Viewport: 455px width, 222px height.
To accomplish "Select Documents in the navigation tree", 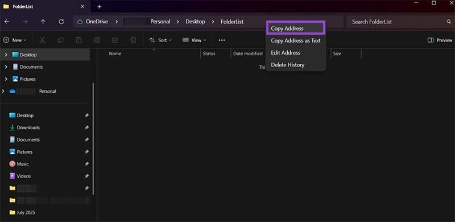I will [31, 67].
